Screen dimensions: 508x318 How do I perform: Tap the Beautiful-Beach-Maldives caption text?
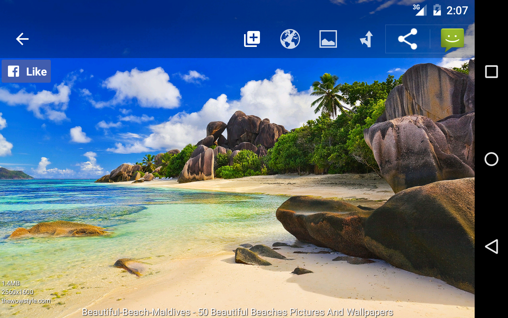(x=237, y=312)
